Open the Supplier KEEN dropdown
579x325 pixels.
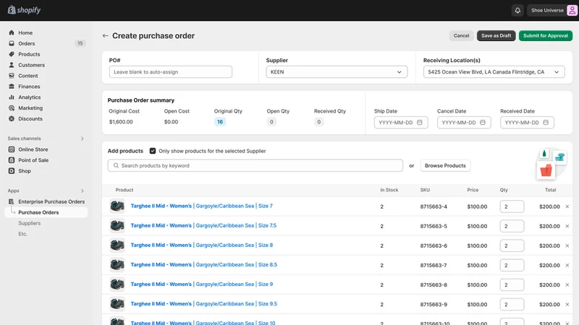337,71
